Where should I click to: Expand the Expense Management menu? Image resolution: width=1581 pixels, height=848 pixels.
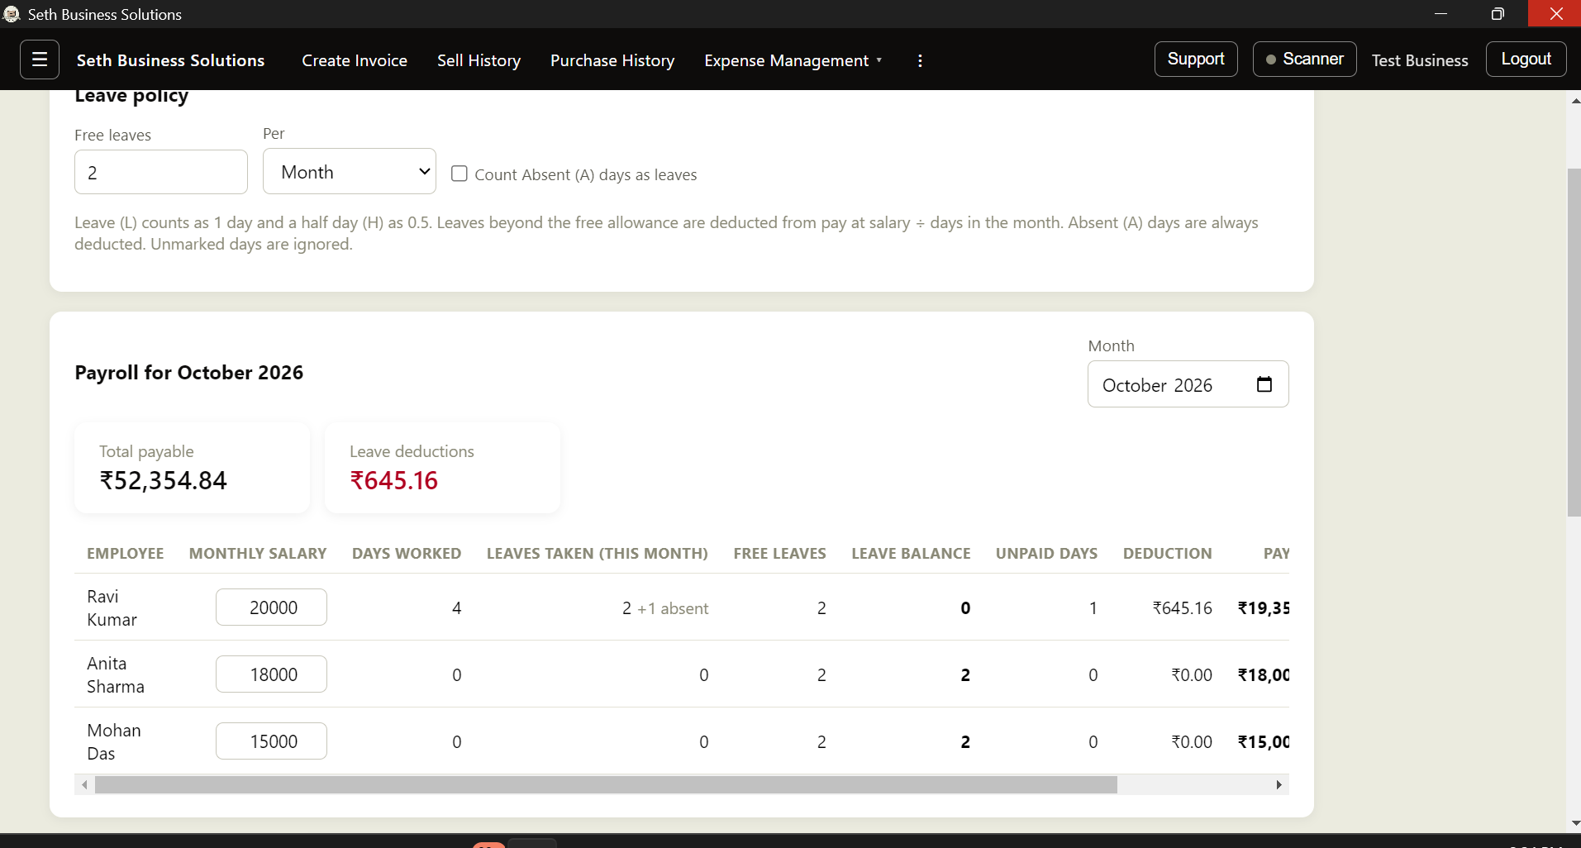coord(793,60)
